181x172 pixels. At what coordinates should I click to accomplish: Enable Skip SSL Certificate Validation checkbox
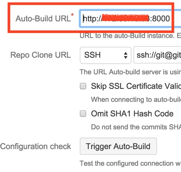pos(83,86)
